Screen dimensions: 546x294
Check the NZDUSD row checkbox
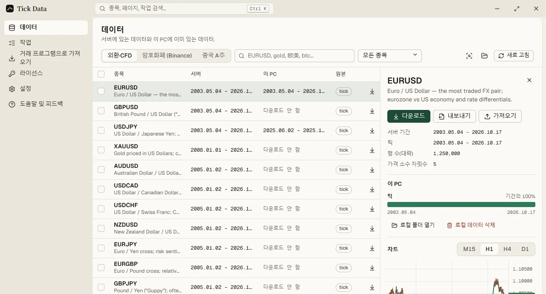(101, 228)
